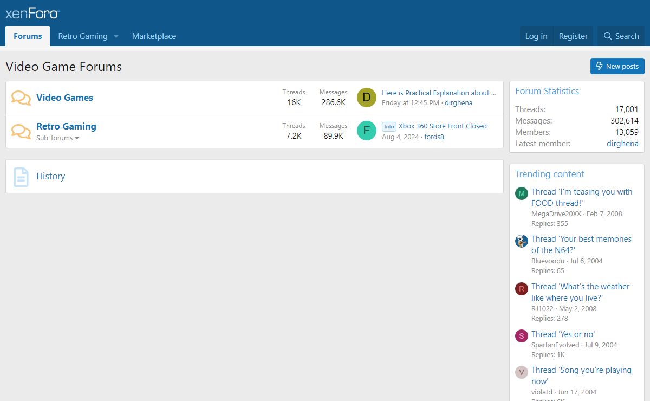Screen dimensions: 650x401
Task: Open dirghena's yellow D avatar
Action: point(366,98)
